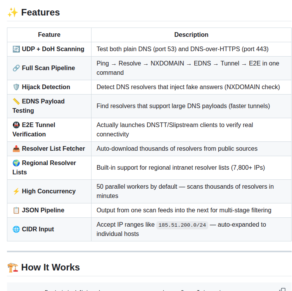
Task: Click the tunnel train icon beside E2E Tunnel Verification
Action: coord(16,125)
